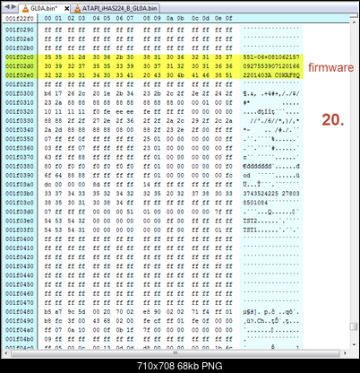This screenshot has width=360, height=373.
Task: Close the GL0A.bin* tab with its X
Action: coord(67,9)
